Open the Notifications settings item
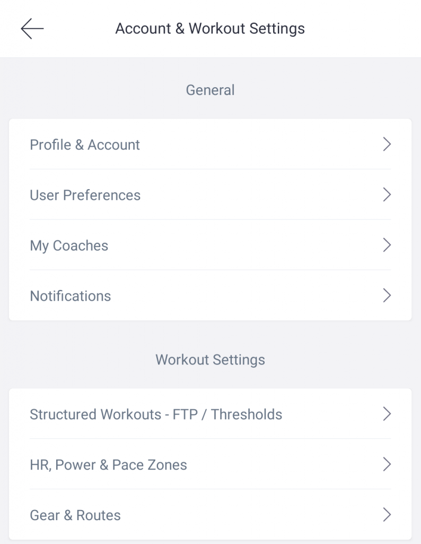 tap(210, 295)
